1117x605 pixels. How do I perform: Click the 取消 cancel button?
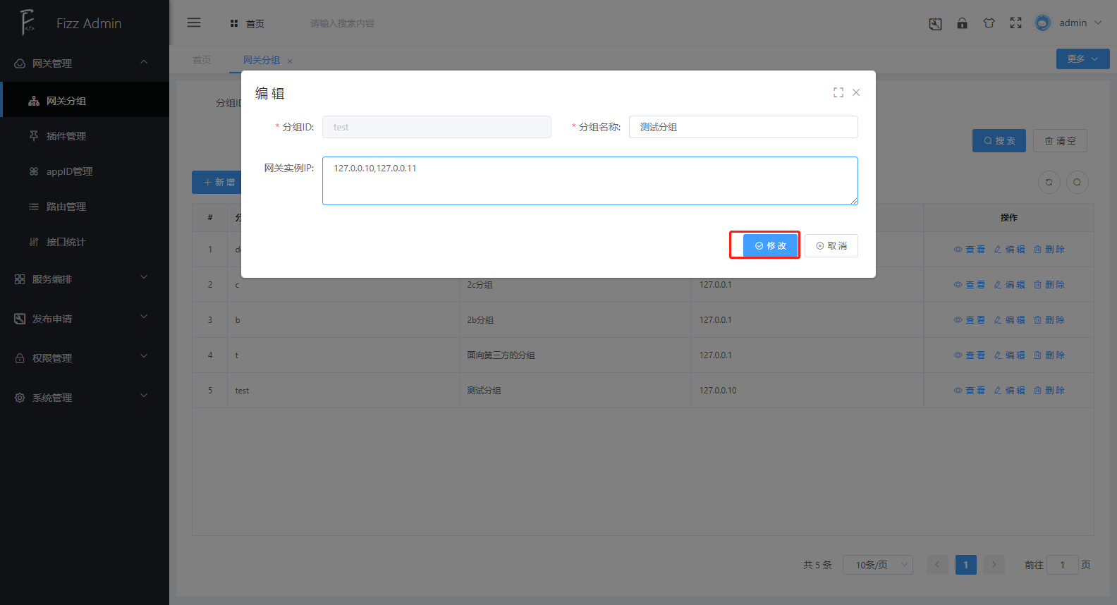pos(831,245)
